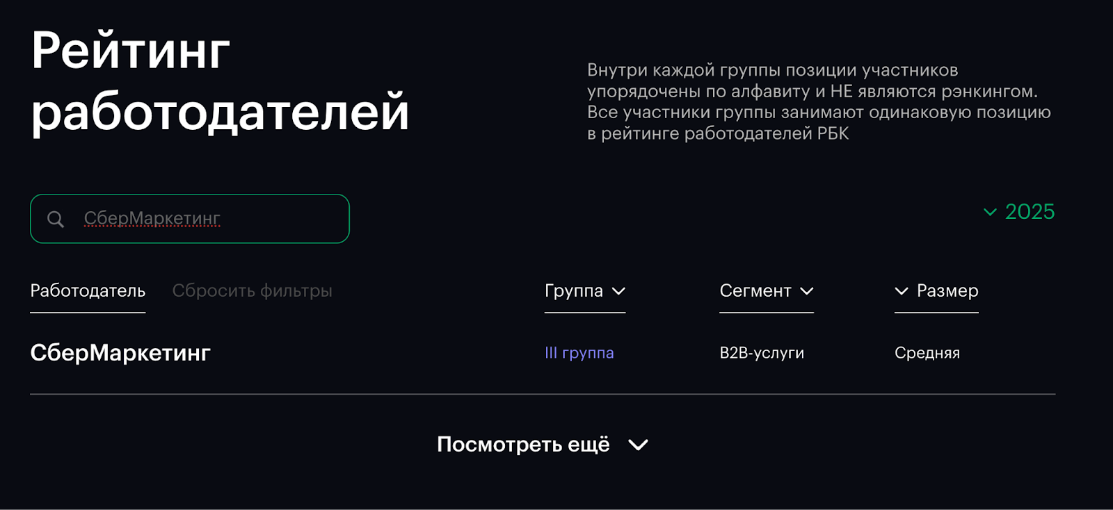Click the down arrow after Посмотреть ещё
Viewport: 1113px width, 510px height.
(x=638, y=445)
